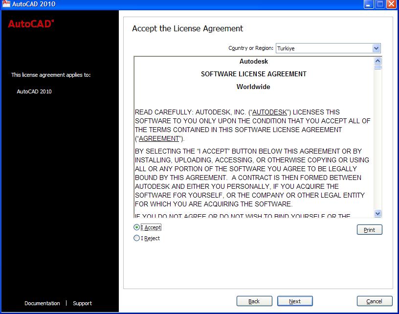Select the I Accept radio button
Image resolution: width=399 pixels, height=314 pixels.
click(136, 227)
